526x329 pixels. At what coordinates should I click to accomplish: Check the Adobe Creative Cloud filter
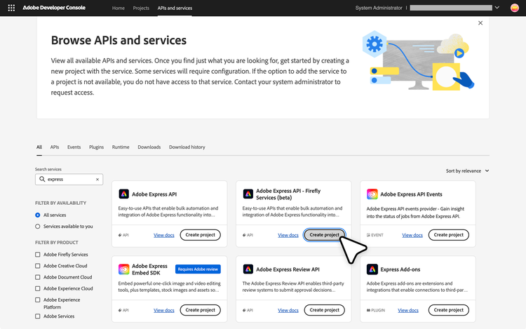coord(38,266)
